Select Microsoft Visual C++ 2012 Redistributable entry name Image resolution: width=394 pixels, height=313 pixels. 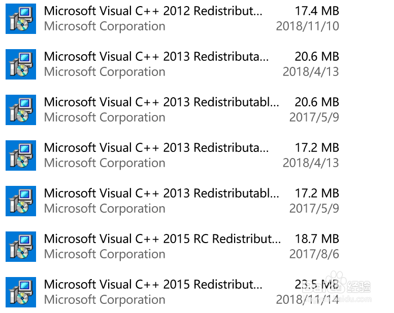tap(153, 11)
